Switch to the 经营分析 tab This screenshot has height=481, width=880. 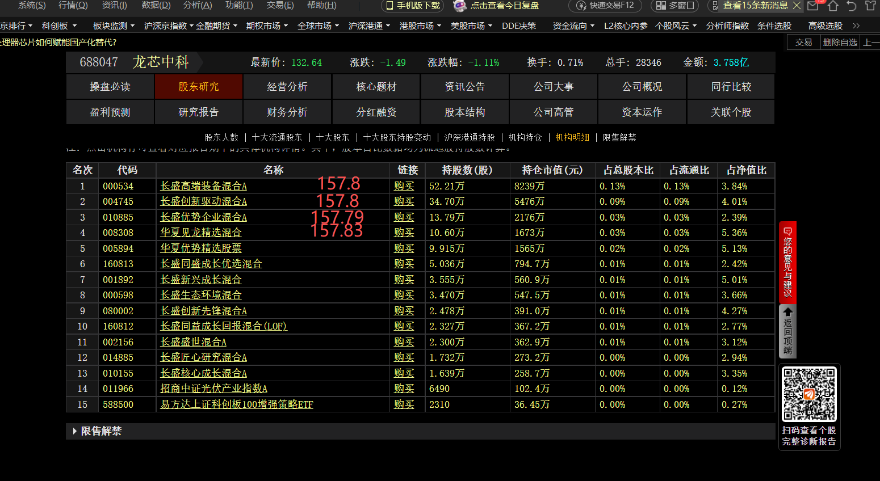coord(287,87)
